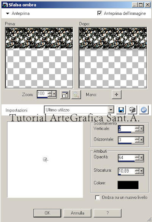Screen dimensions: 152x222
Task: Click the Sfalsa ombra title bar icon
Action: click(5, 5)
